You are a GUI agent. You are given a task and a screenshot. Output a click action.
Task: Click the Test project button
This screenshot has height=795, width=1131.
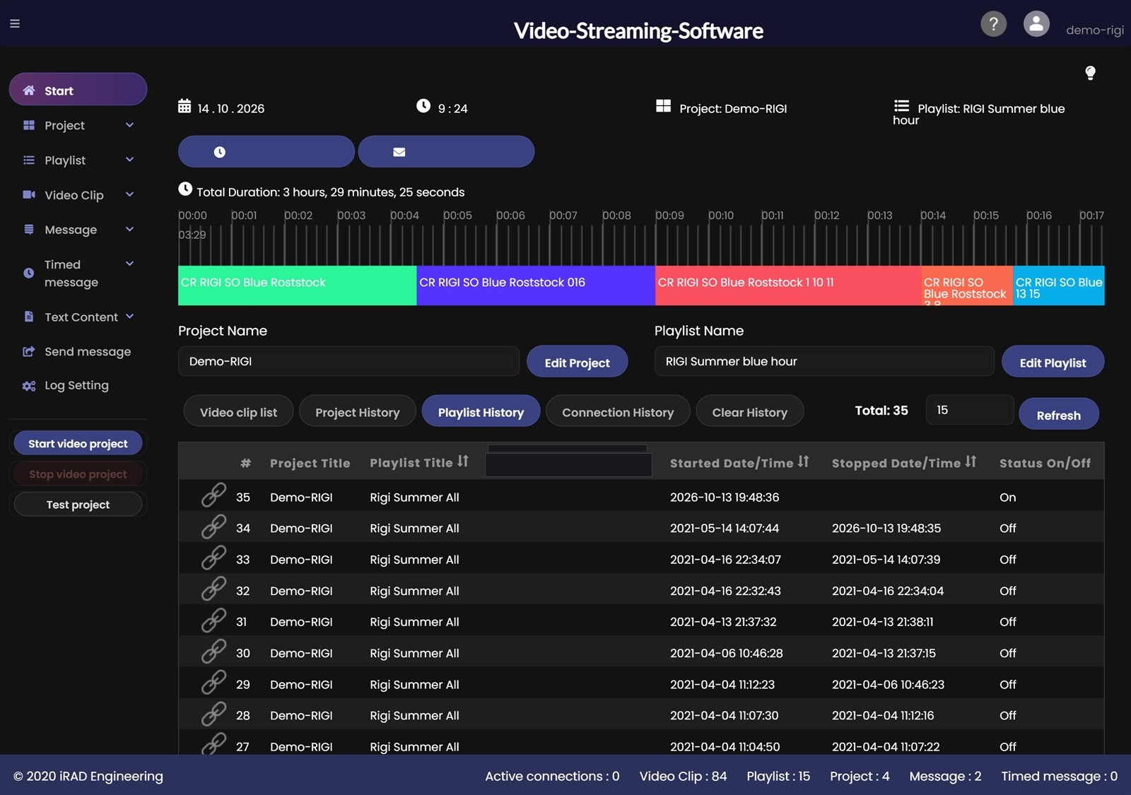78,504
